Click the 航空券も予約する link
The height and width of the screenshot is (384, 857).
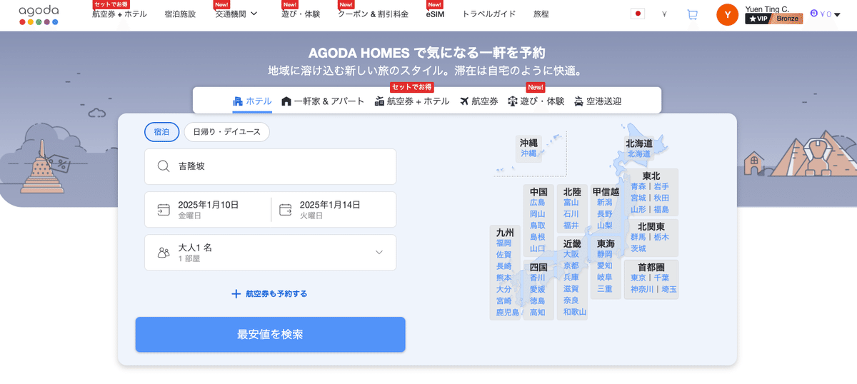(x=276, y=293)
